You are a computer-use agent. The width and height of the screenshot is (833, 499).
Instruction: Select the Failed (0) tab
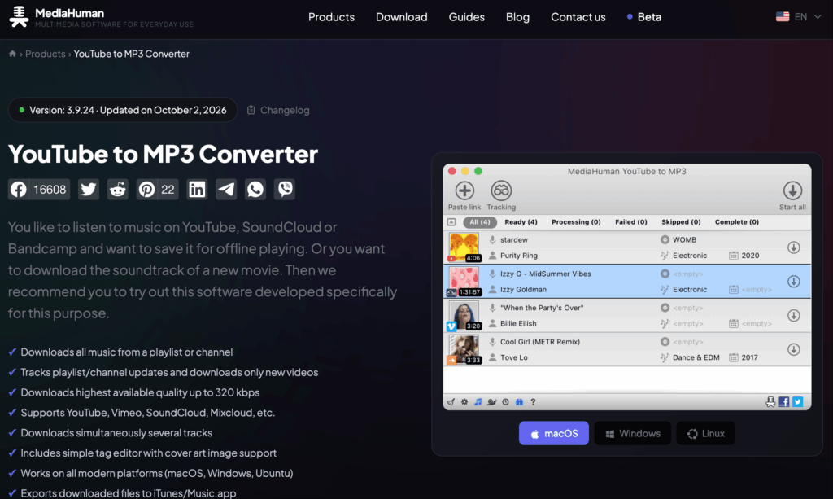(631, 222)
